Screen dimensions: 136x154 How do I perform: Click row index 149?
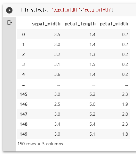point(24,134)
